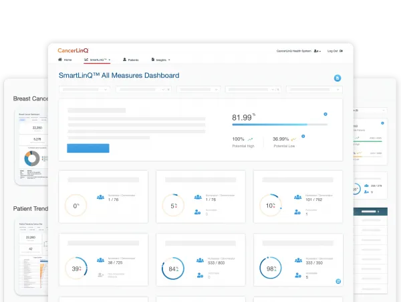Click the info icon beside Potential Low
The height and width of the screenshot is (302, 401).
tap(303, 137)
